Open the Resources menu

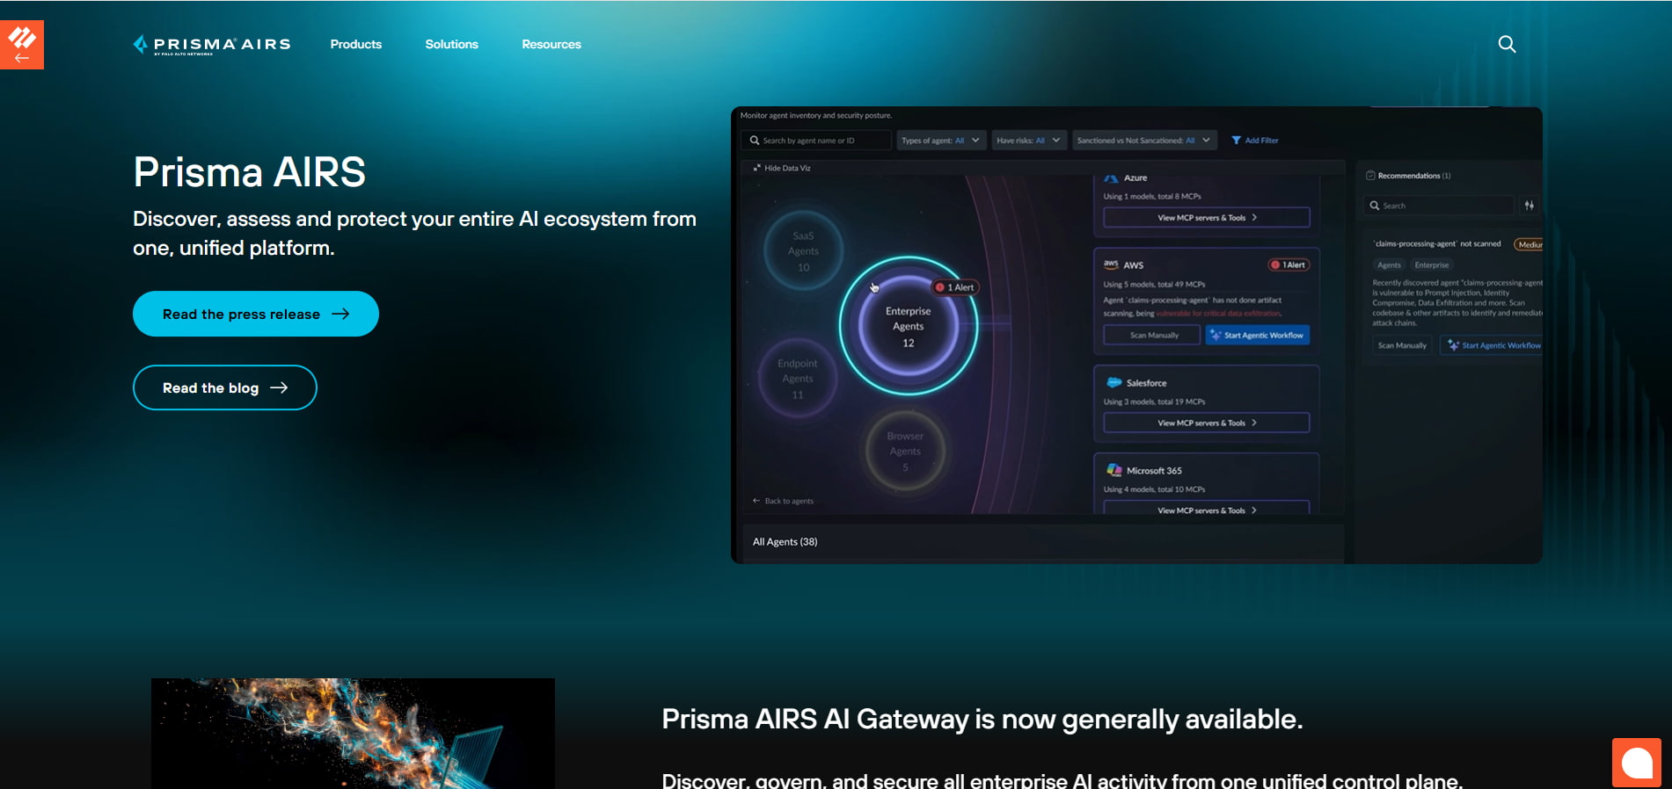551,44
